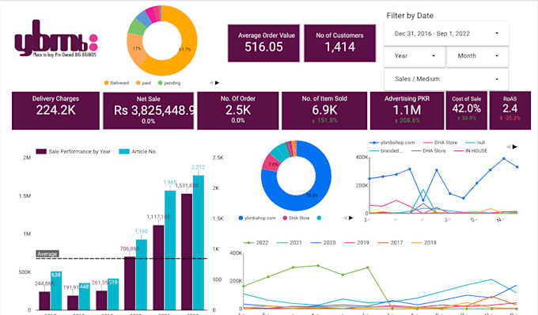The height and width of the screenshot is (315, 538).
Task: Expand the Month filter dropdown
Action: pyautogui.click(x=478, y=56)
